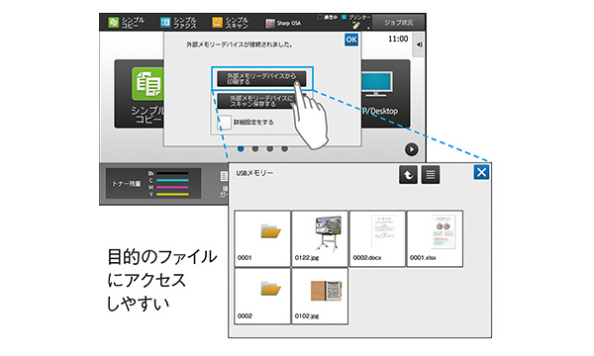Choose 外部メモリーデバイスから印刷する button
594x356 pixels.
click(x=261, y=79)
